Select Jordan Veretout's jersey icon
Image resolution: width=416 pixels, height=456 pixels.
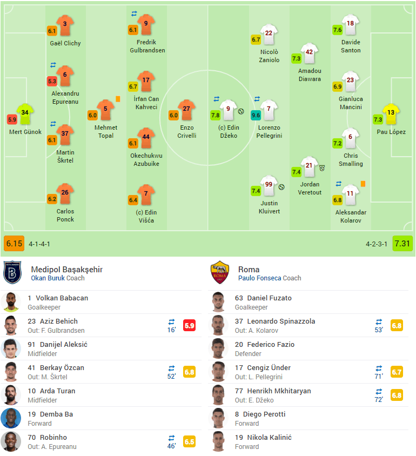click(310, 167)
